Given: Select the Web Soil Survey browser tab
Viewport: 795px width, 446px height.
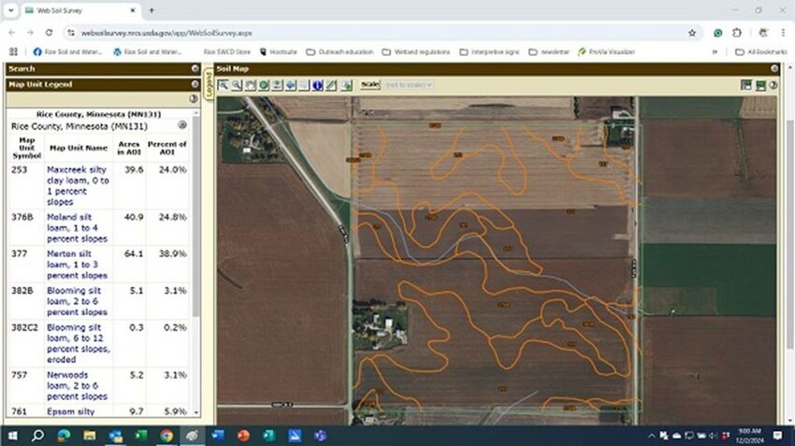Looking at the screenshot, I should (81, 10).
